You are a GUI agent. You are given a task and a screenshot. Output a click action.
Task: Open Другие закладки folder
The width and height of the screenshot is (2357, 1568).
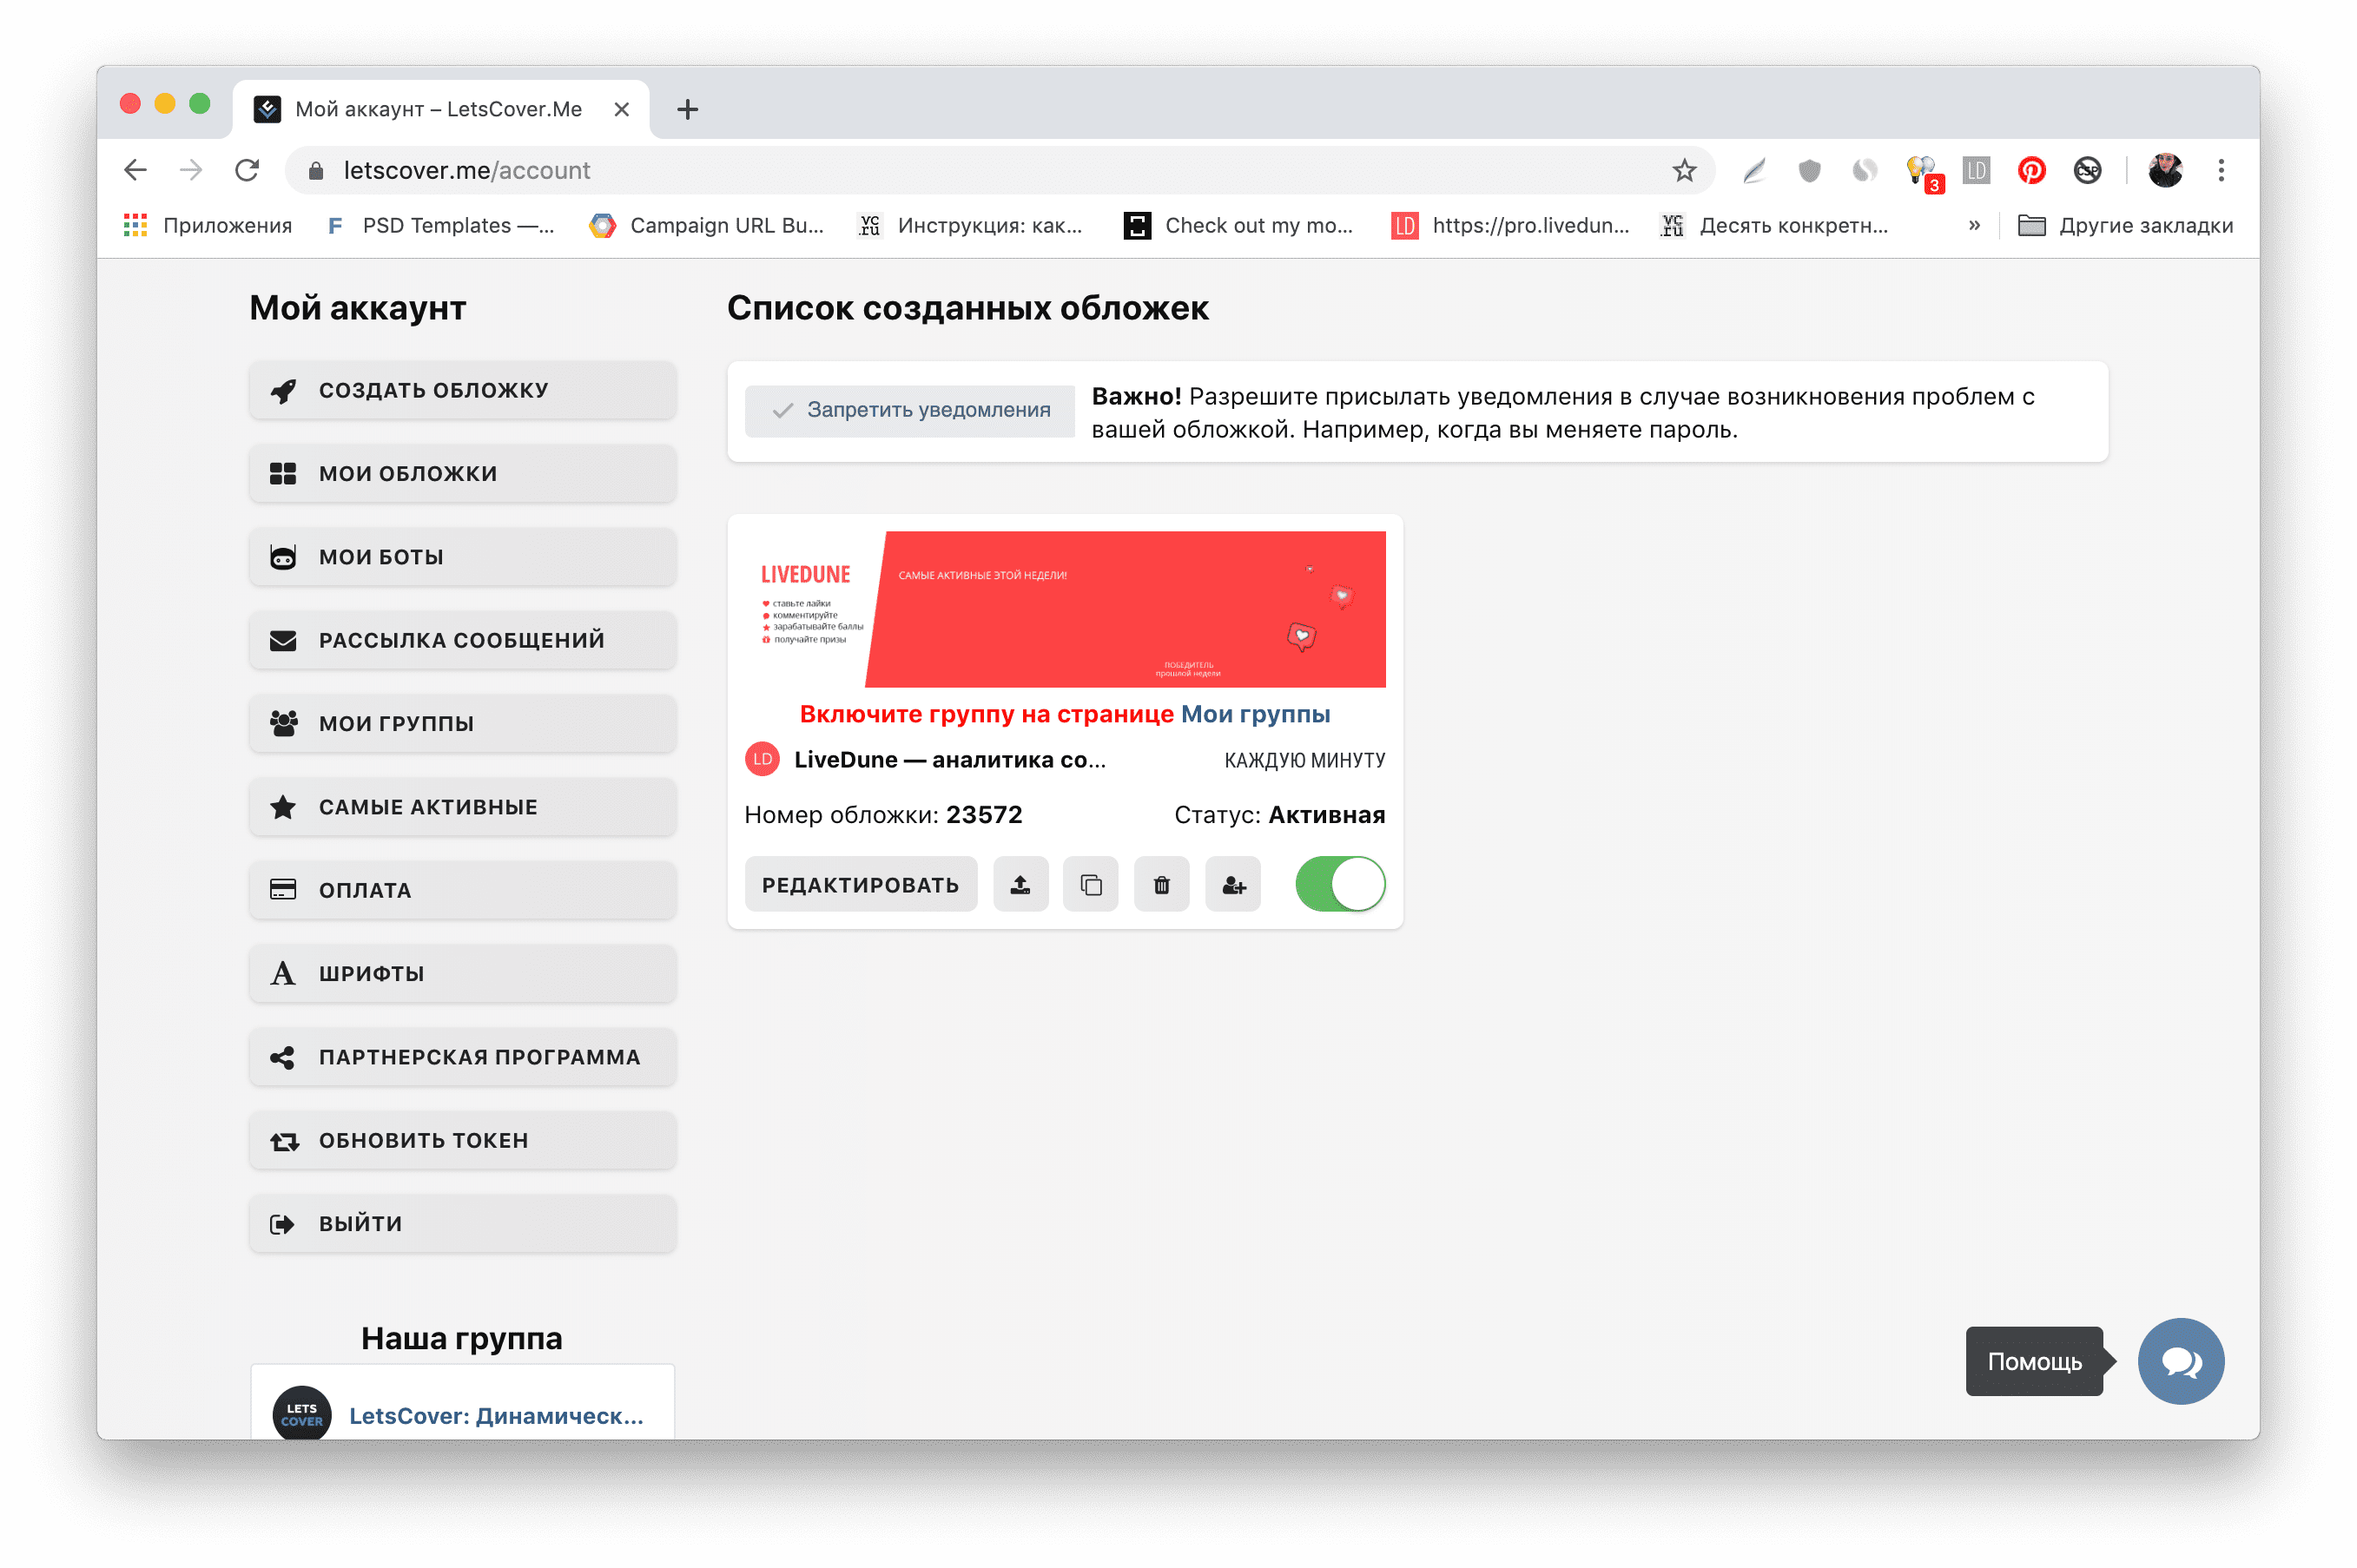(2125, 225)
